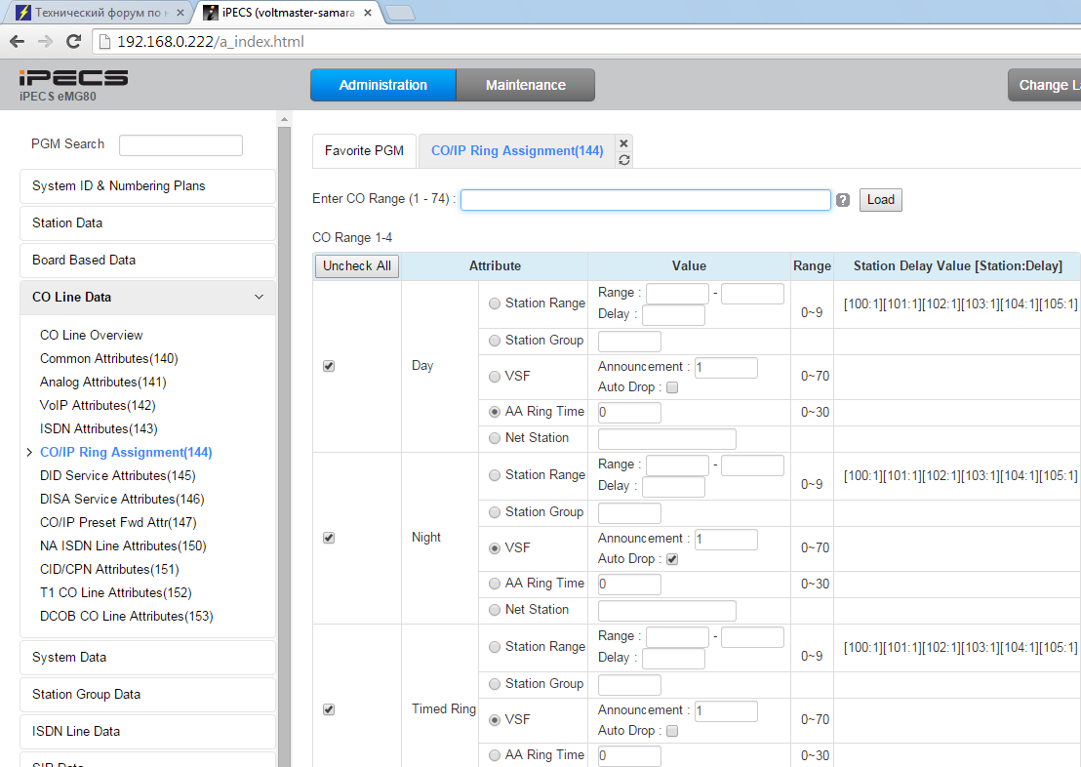1081x767 pixels.
Task: Click the left sidebar vertical scrollbar
Action: tap(284, 439)
